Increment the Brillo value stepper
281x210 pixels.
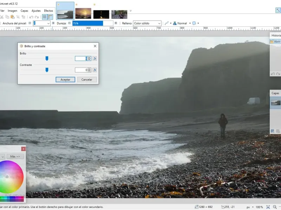pos(89,57)
